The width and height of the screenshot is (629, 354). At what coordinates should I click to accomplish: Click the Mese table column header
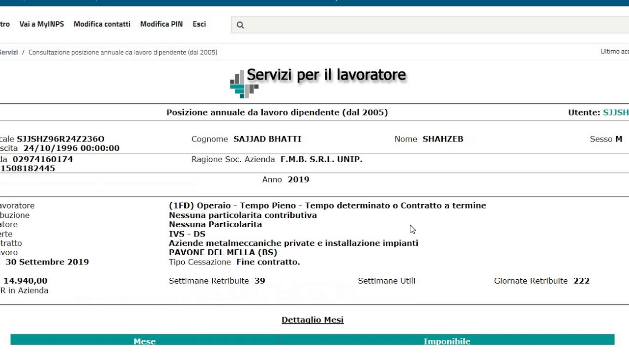(144, 341)
